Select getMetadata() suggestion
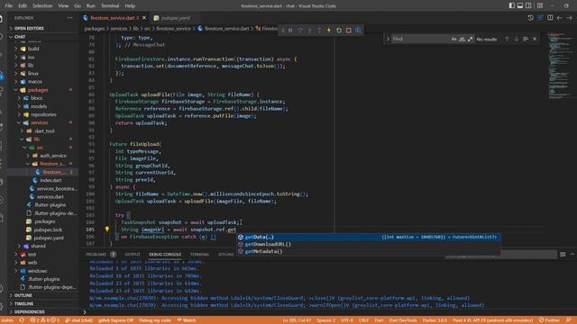The width and height of the screenshot is (577, 324). coord(368,252)
